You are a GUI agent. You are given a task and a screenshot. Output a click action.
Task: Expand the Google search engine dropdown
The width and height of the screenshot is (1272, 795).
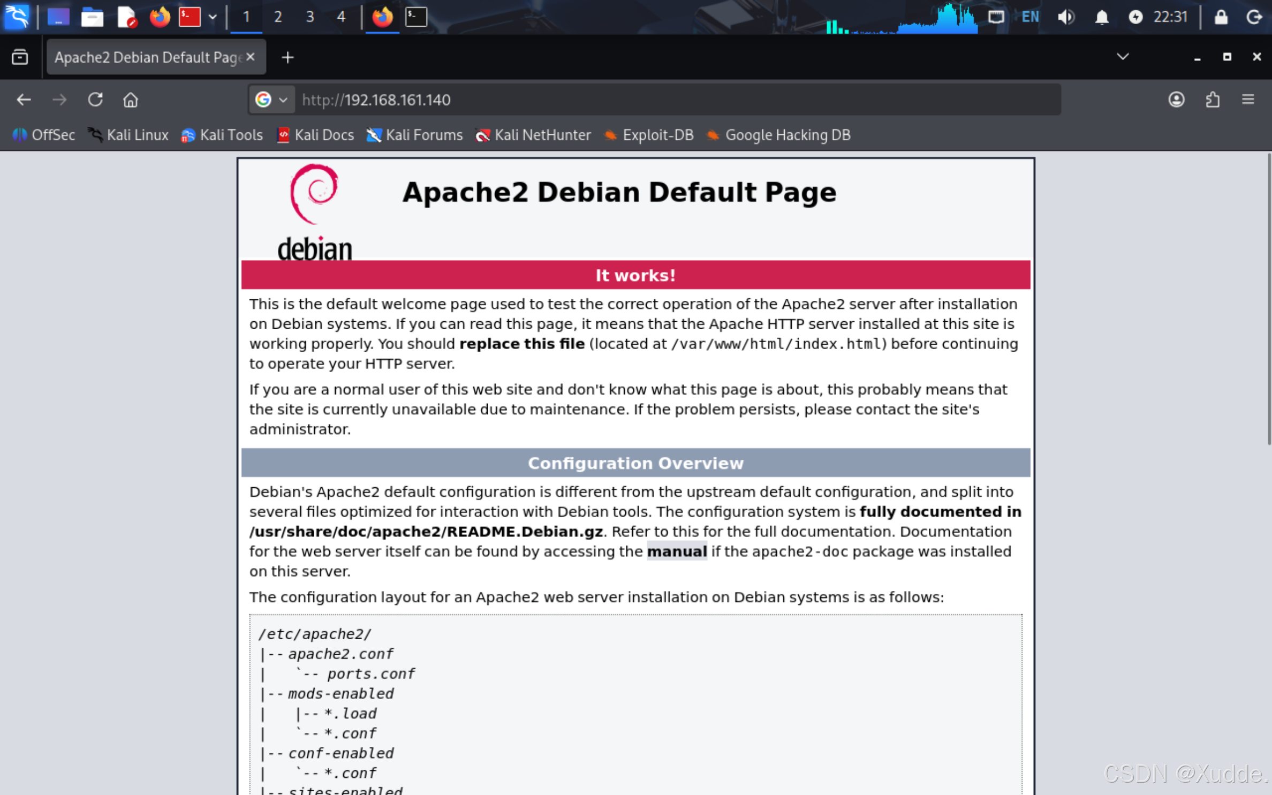271,100
